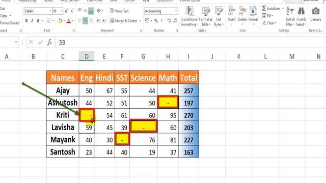Open the Number dialog launcher
Screen dimensions: 326x183
pyautogui.click(x=177, y=30)
